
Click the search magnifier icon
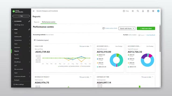point(138,11)
